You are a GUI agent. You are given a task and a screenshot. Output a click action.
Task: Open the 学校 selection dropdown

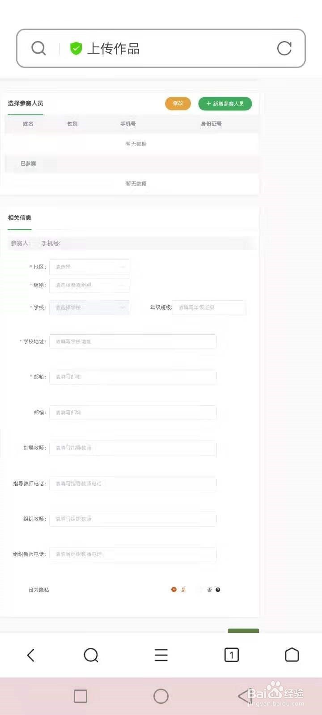click(x=89, y=307)
